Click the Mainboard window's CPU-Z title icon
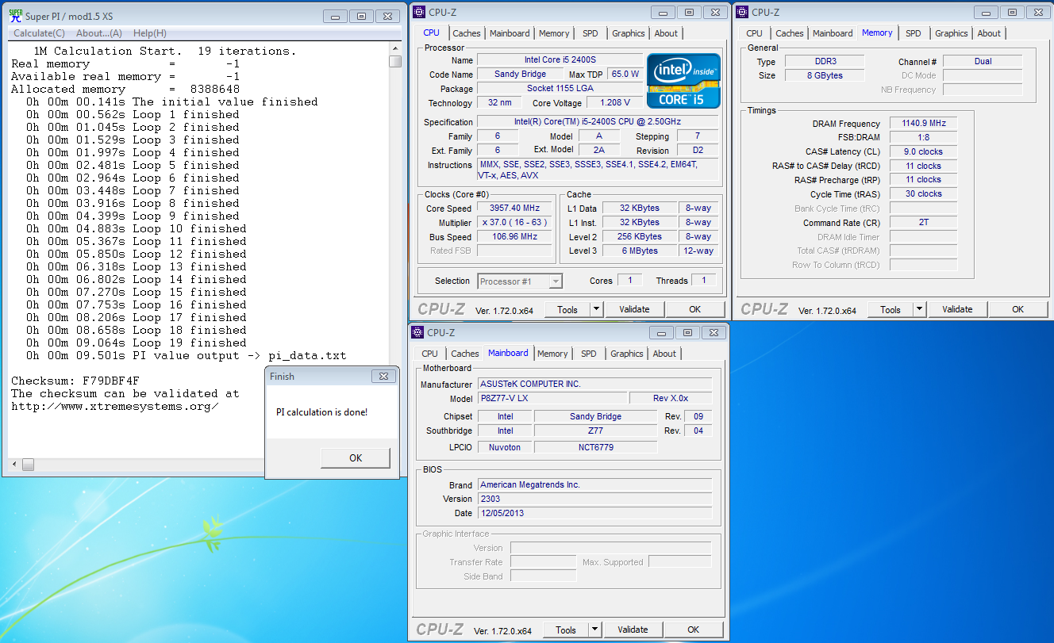1054x643 pixels. click(417, 332)
